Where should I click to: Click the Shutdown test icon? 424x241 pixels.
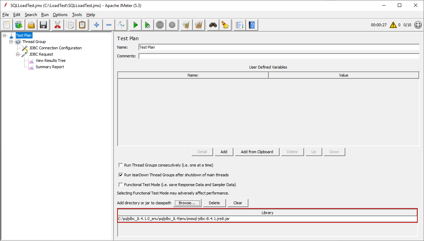(172, 25)
